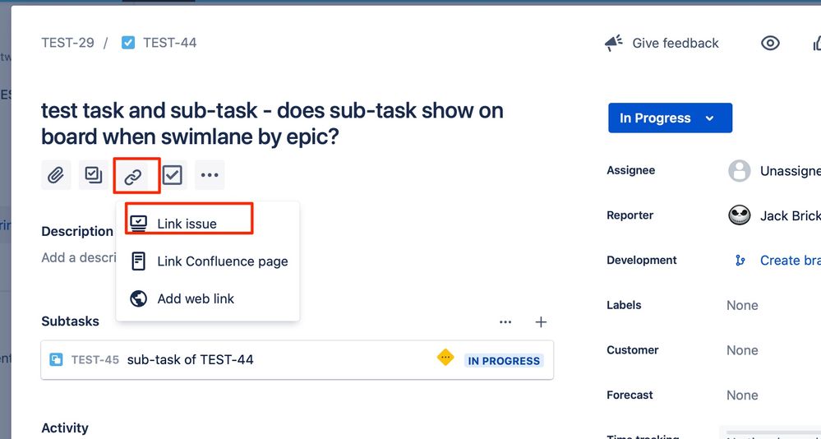Click Give feedback megaphone button
The width and height of the screenshot is (821, 439).
click(x=662, y=44)
